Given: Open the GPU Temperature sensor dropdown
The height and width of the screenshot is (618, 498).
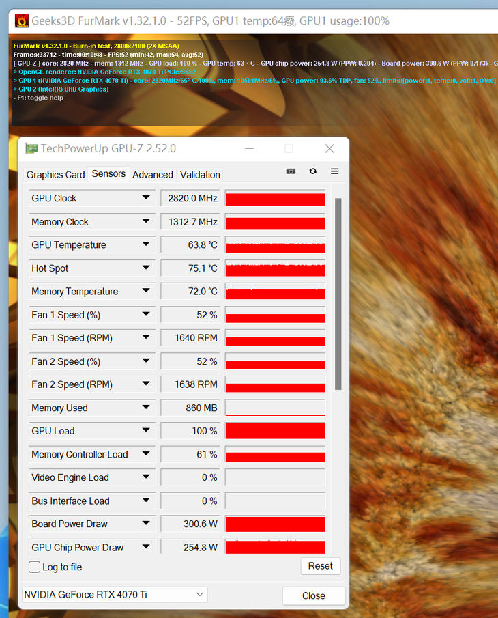Looking at the screenshot, I should (146, 244).
